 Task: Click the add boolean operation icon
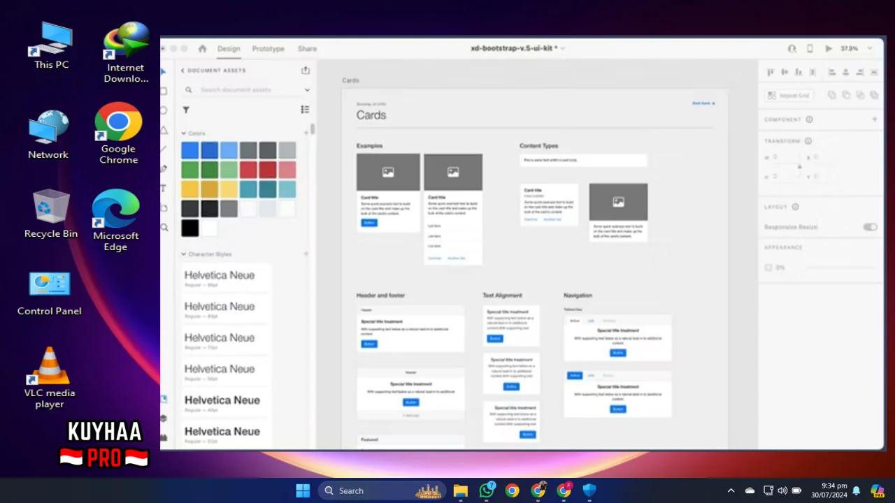tap(832, 96)
